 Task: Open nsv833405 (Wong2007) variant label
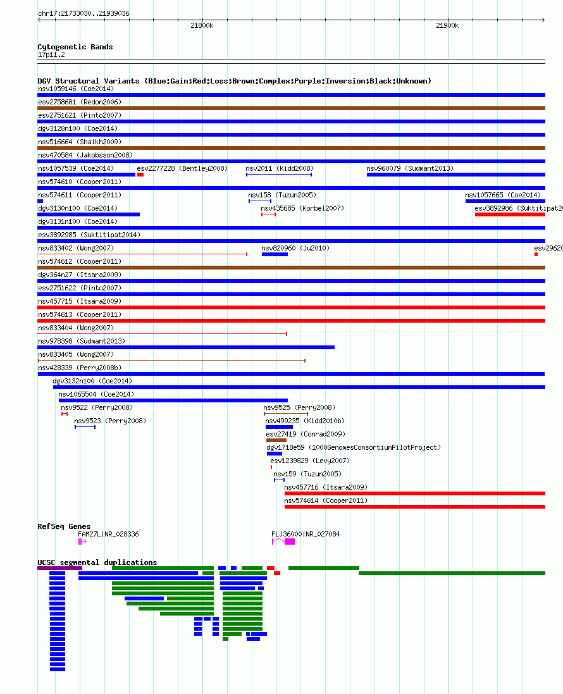click(x=76, y=354)
